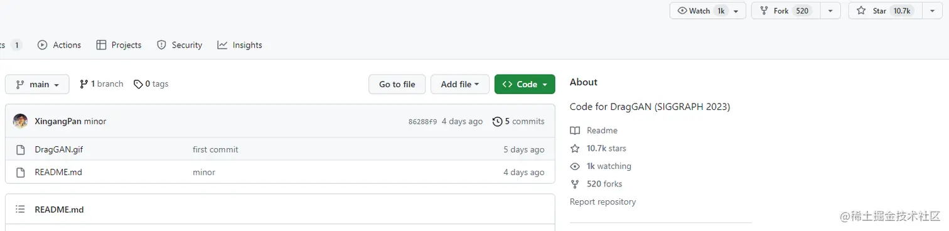
Task: Click the About heading
Action: pos(584,82)
